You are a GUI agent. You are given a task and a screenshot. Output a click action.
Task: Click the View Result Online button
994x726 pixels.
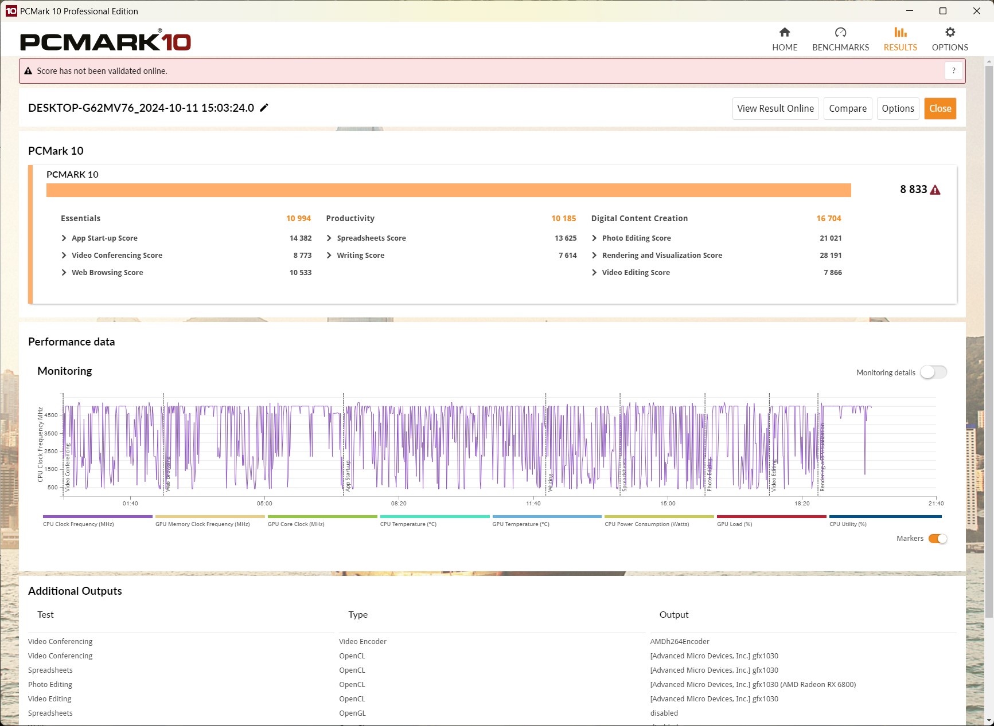775,108
